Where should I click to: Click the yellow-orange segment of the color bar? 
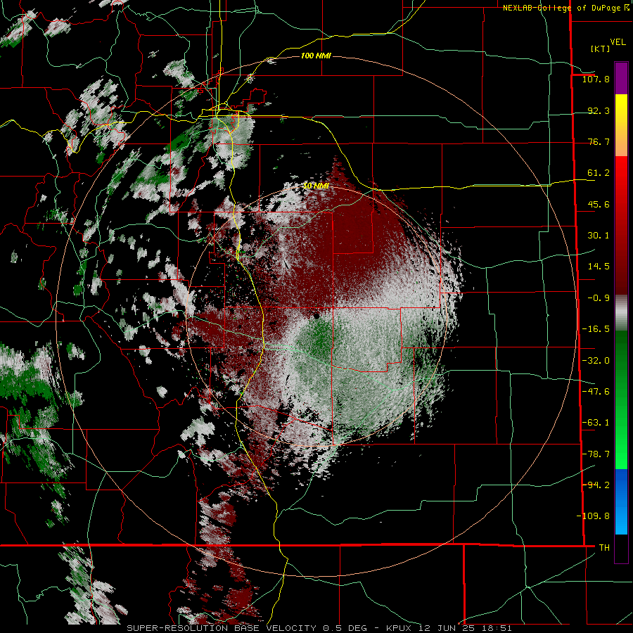pyautogui.click(x=621, y=125)
